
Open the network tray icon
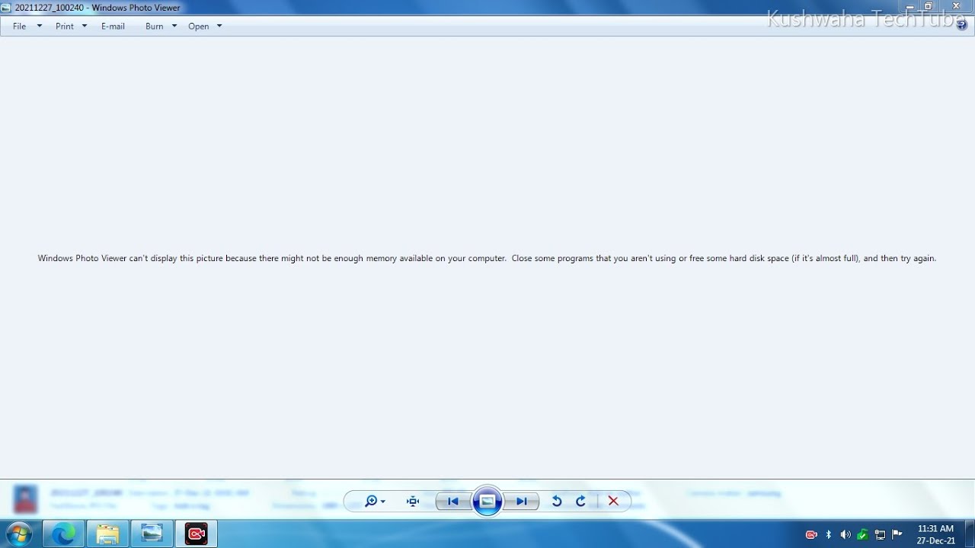[880, 534]
